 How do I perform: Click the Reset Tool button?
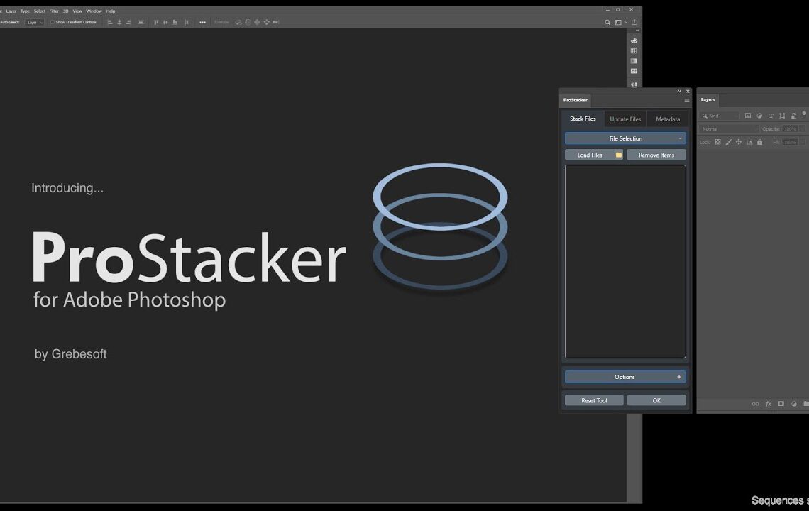coord(593,400)
